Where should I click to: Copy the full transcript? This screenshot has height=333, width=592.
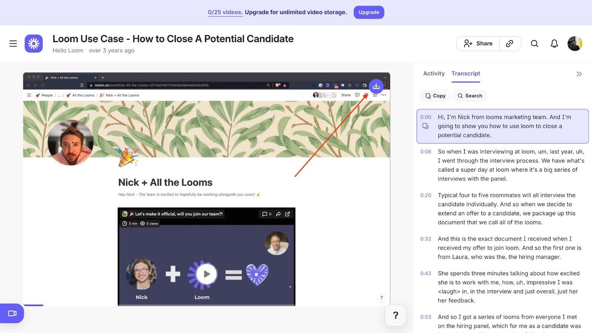pyautogui.click(x=435, y=95)
